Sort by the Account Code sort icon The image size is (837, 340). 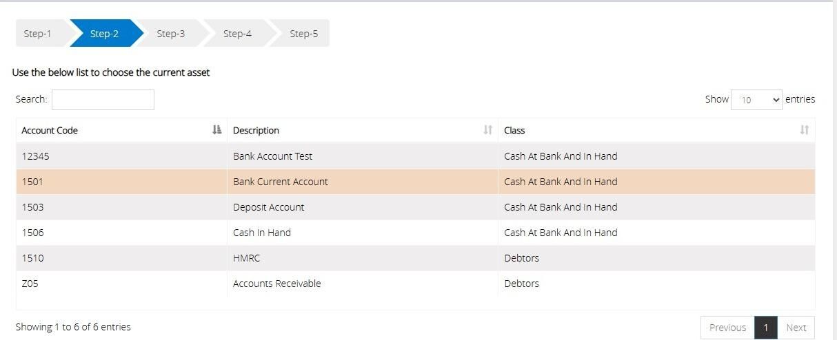click(x=217, y=130)
